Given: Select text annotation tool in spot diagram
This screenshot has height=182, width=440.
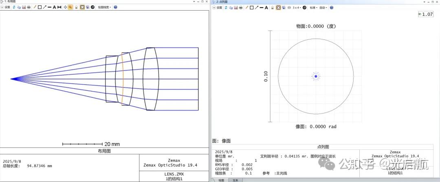Looking at the screenshot, I should tap(266, 8).
